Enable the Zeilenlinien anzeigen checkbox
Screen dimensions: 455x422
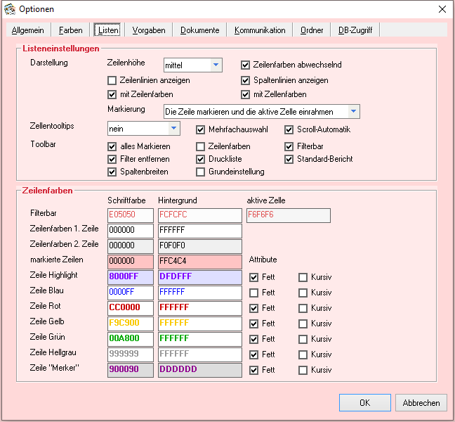pyautogui.click(x=112, y=80)
